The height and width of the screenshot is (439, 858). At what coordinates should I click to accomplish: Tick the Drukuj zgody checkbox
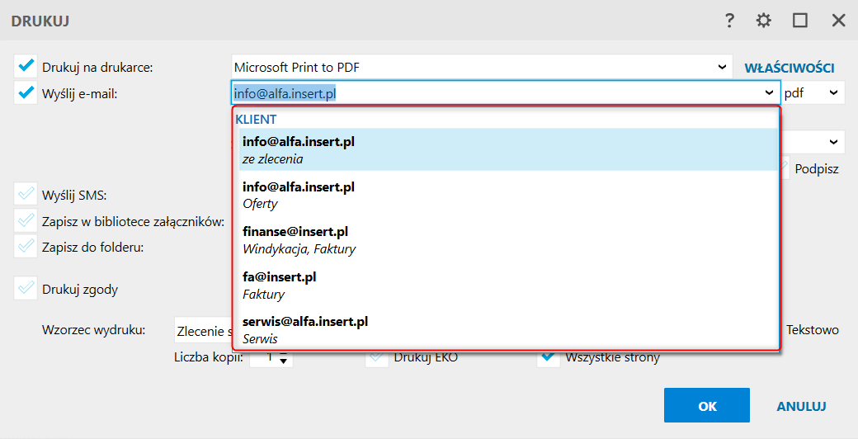pyautogui.click(x=26, y=289)
